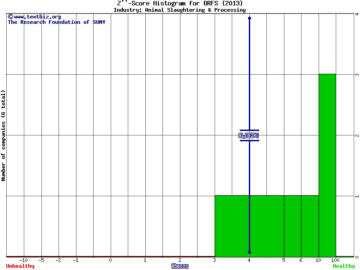Click the -5 x-axis tick label
The width and height of the screenshot is (360, 270).
(x=41, y=260)
